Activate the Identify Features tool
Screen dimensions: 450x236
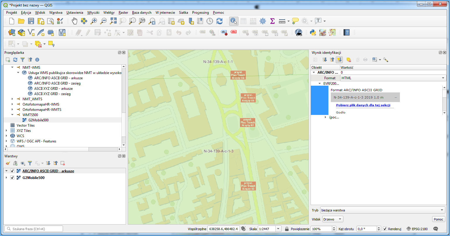click(233, 21)
